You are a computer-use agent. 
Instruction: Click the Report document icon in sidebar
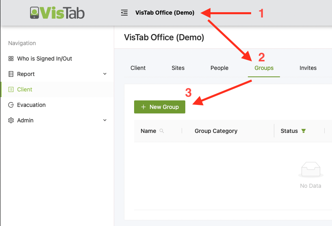tap(11, 74)
